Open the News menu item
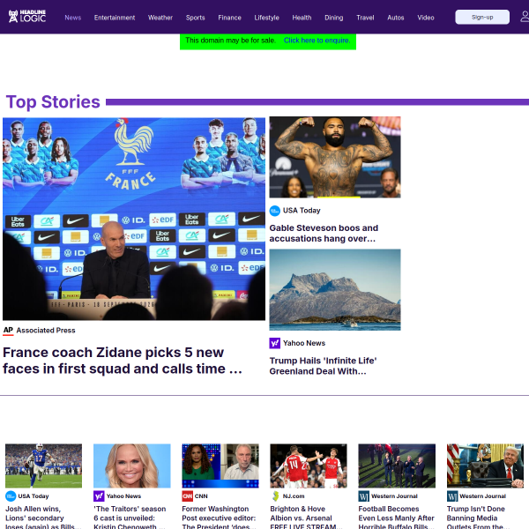529x529 pixels. pyautogui.click(x=73, y=18)
